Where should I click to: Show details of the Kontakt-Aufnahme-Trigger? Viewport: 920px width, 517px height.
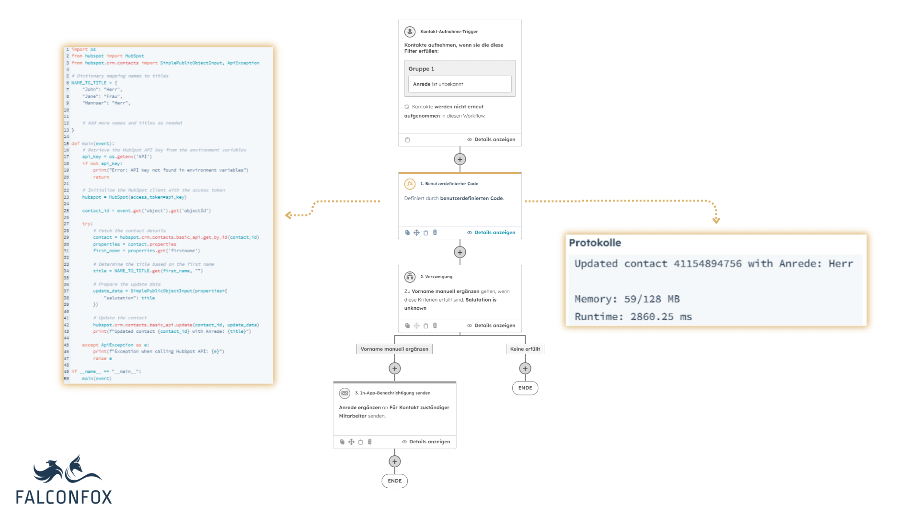(x=491, y=140)
